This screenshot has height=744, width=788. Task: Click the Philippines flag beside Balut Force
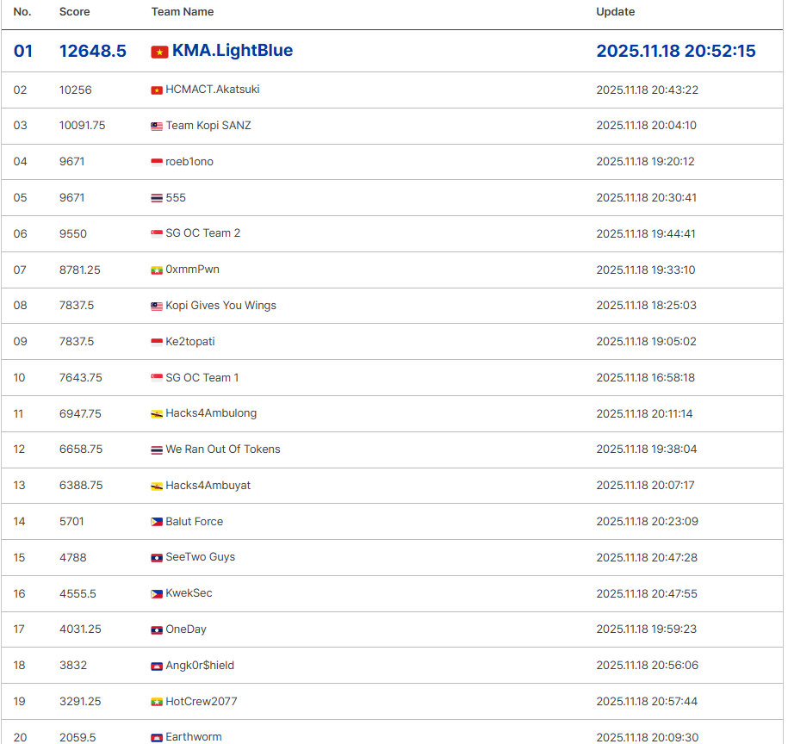[157, 522]
